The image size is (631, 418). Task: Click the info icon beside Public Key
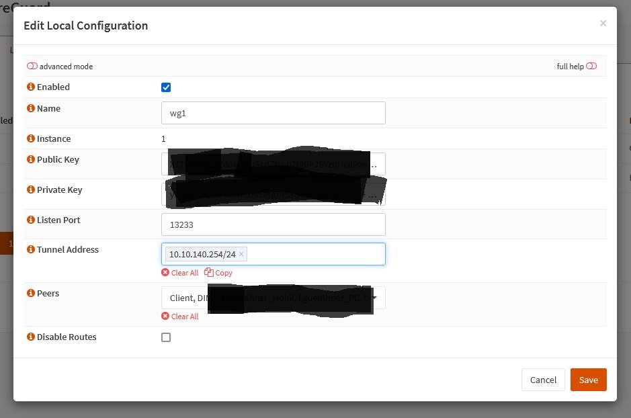[30, 159]
